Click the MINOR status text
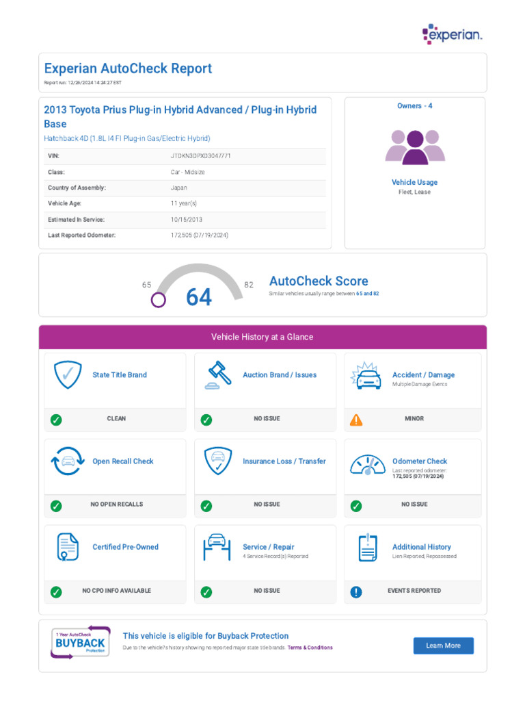This screenshot has width=525, height=701. point(414,418)
